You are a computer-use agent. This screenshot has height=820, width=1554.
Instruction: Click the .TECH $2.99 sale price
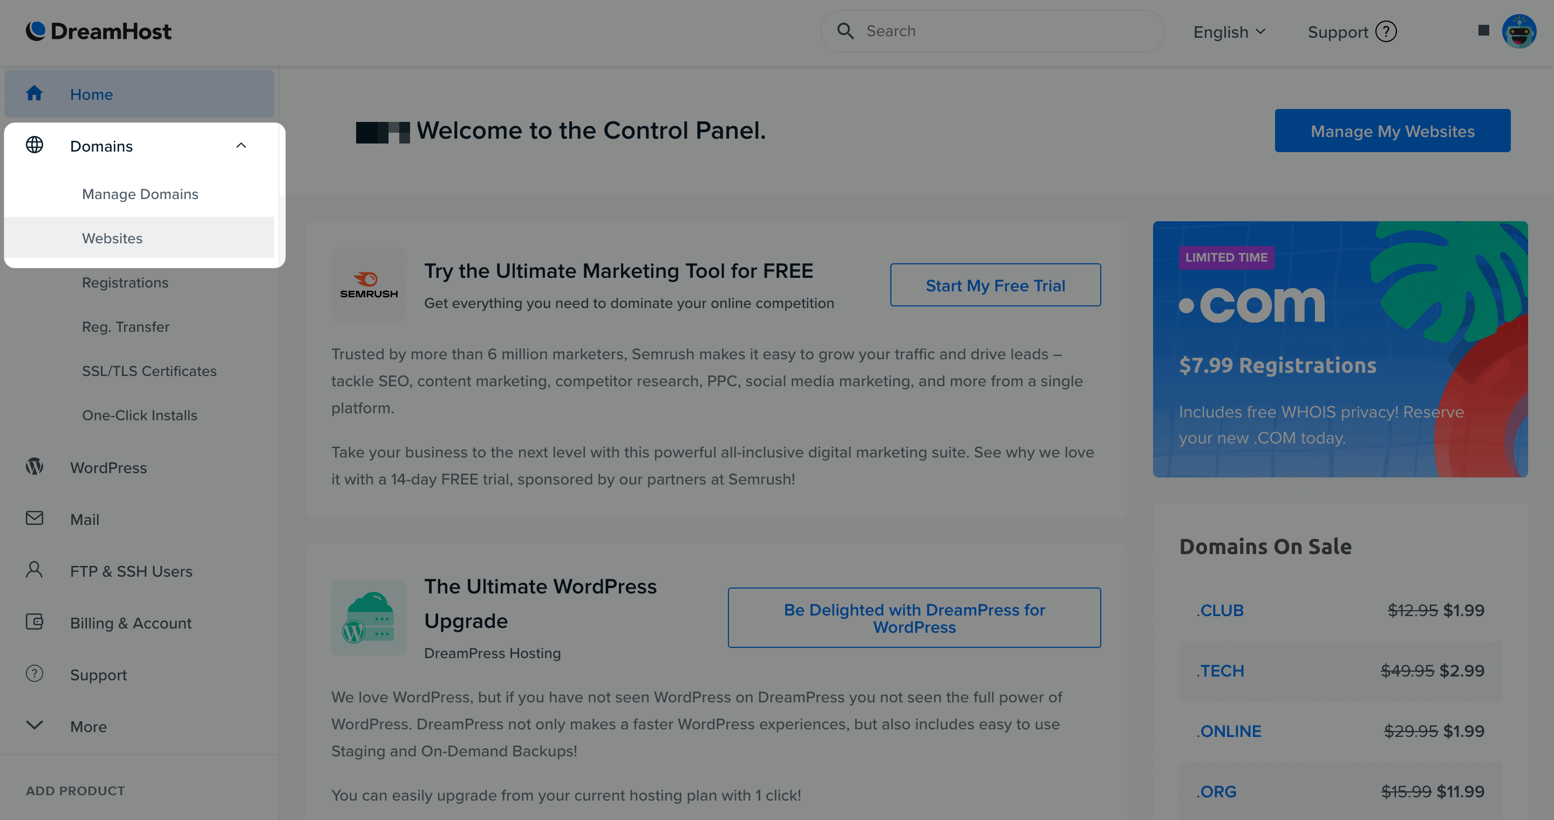point(1462,671)
